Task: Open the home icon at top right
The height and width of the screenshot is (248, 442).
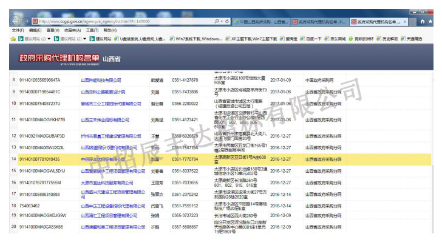Action: coord(423,21)
